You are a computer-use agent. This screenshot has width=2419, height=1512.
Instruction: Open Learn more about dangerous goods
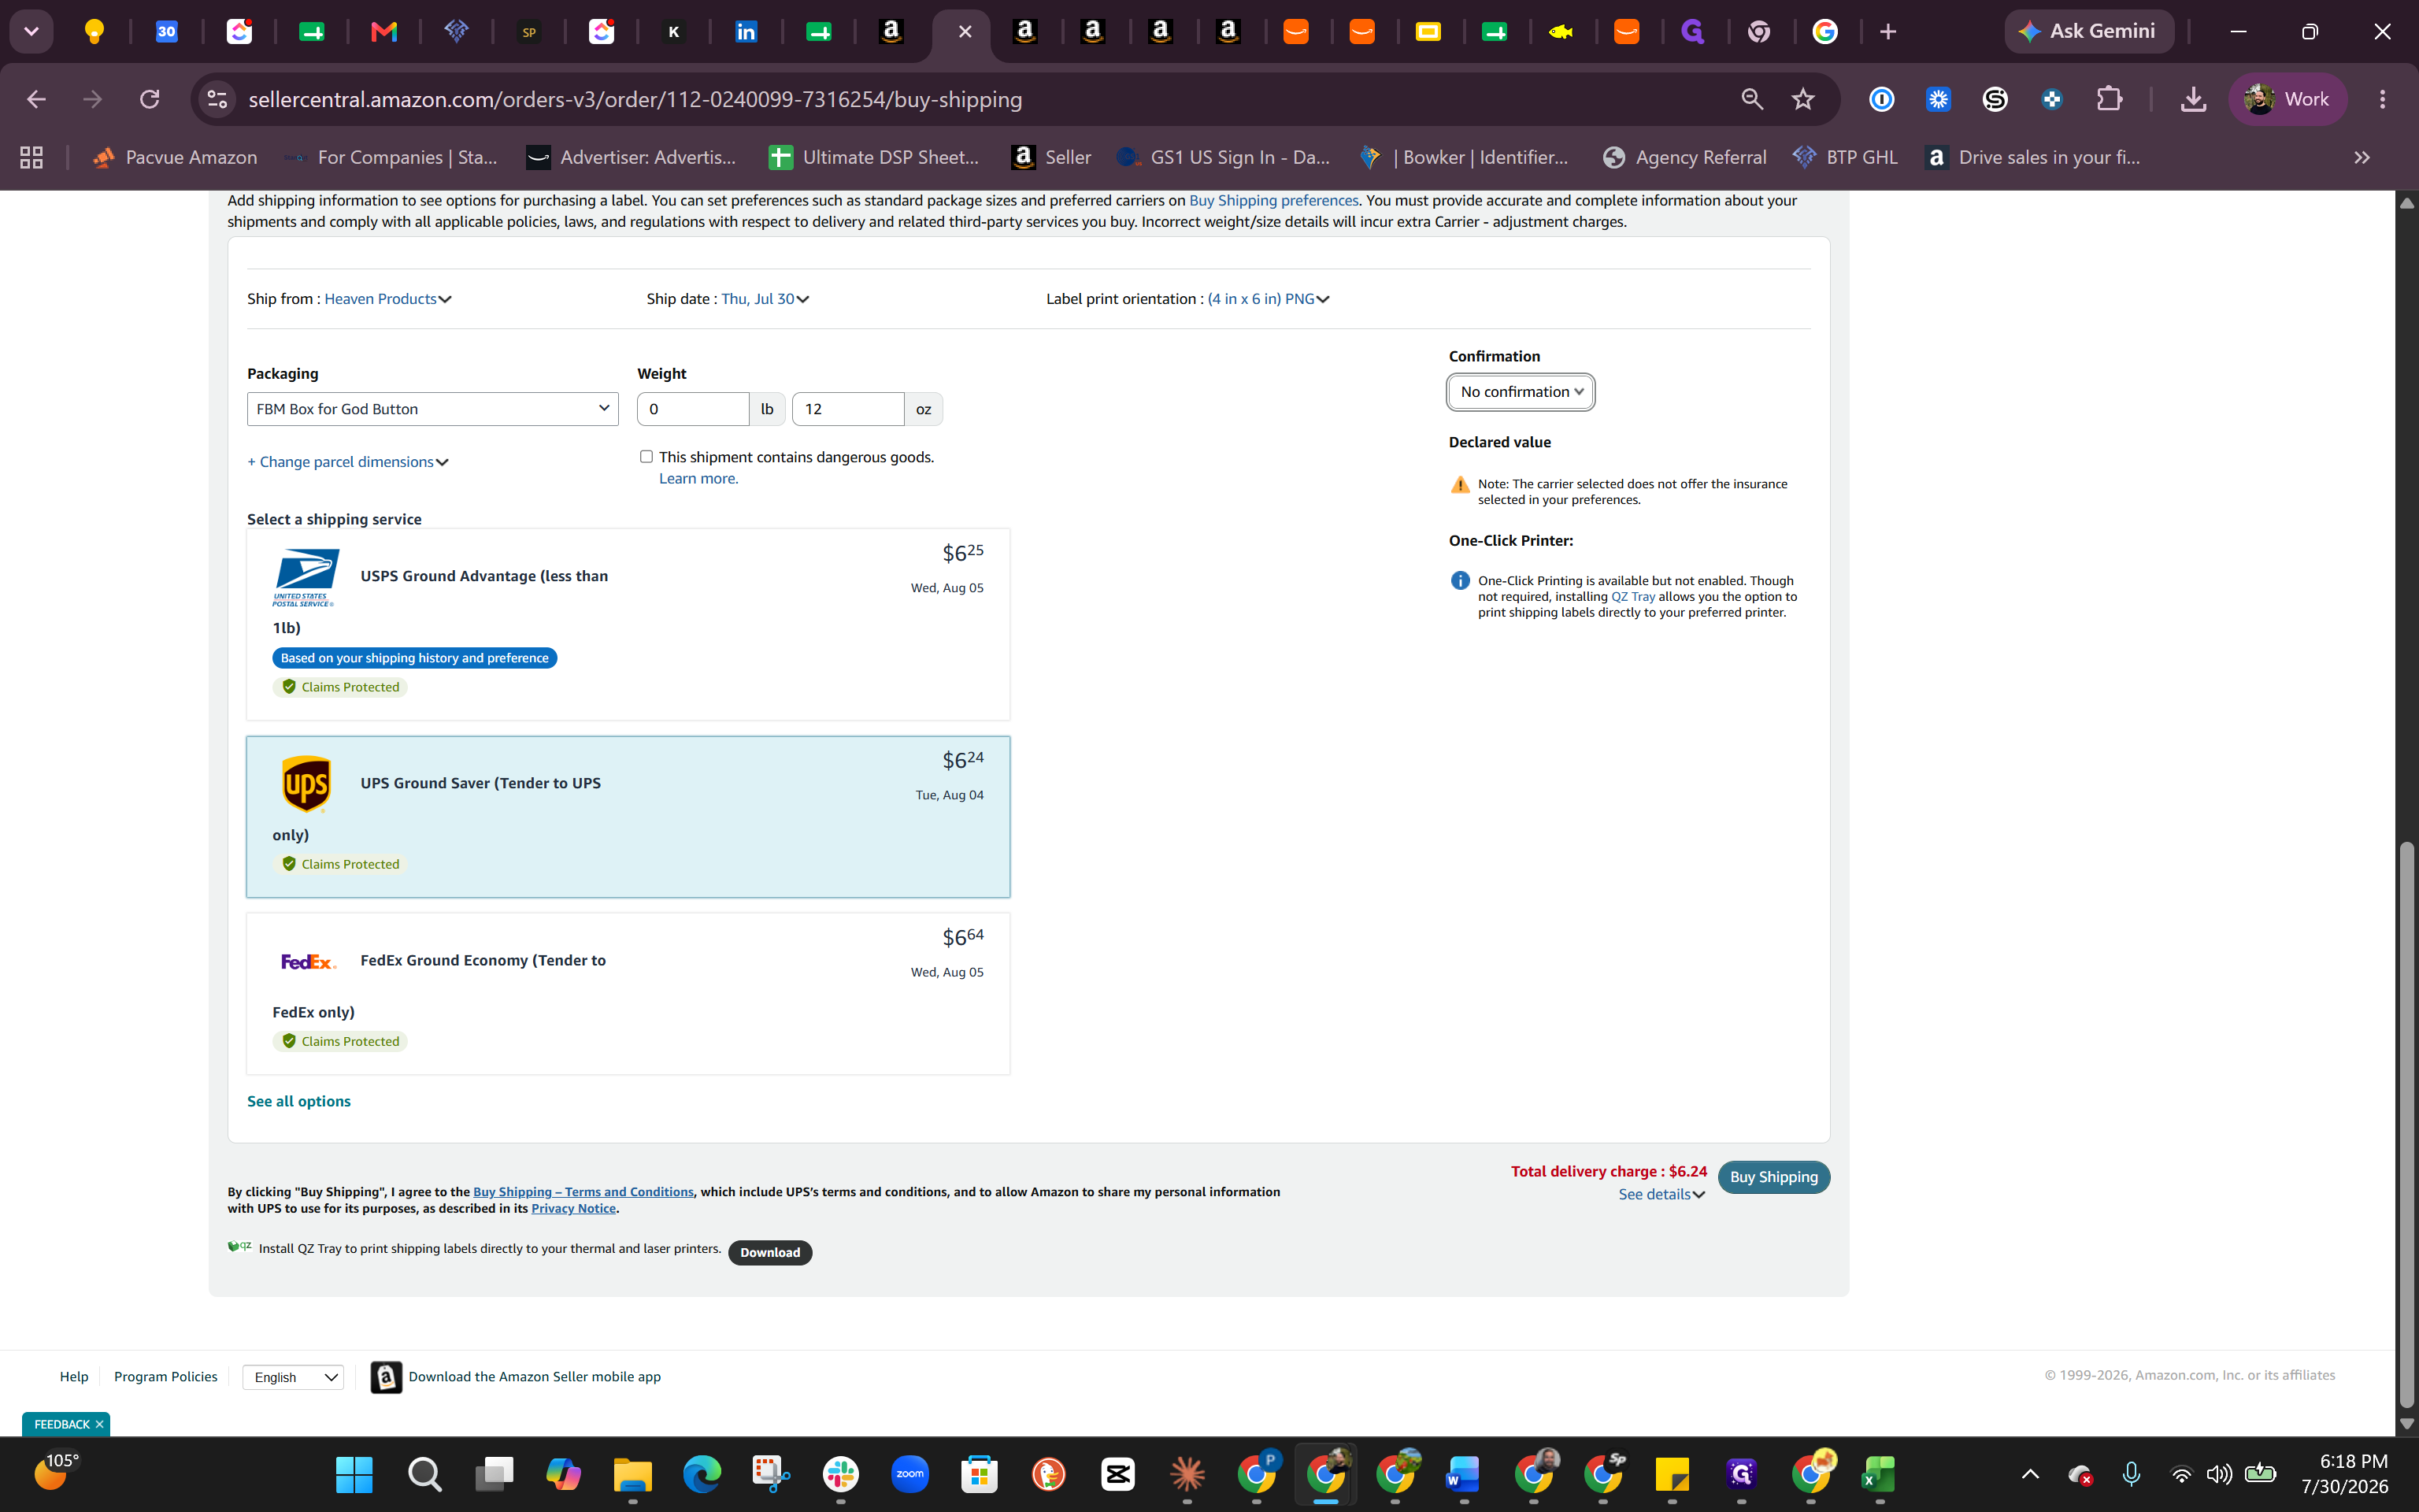pyautogui.click(x=698, y=479)
